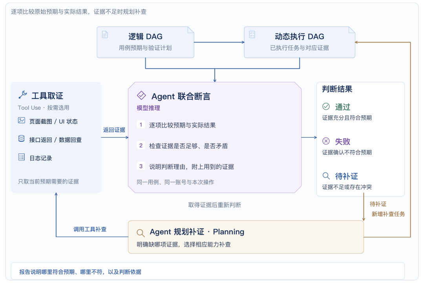Click the diamond check icon by Agent 联合断言
Image resolution: width=424 pixels, height=283 pixels.
coord(141,95)
